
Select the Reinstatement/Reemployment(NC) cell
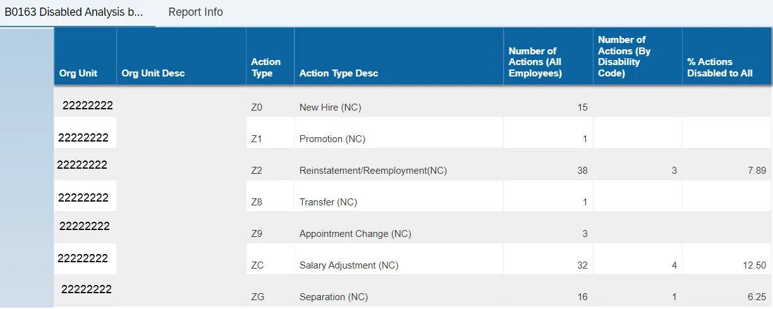pyautogui.click(x=373, y=171)
